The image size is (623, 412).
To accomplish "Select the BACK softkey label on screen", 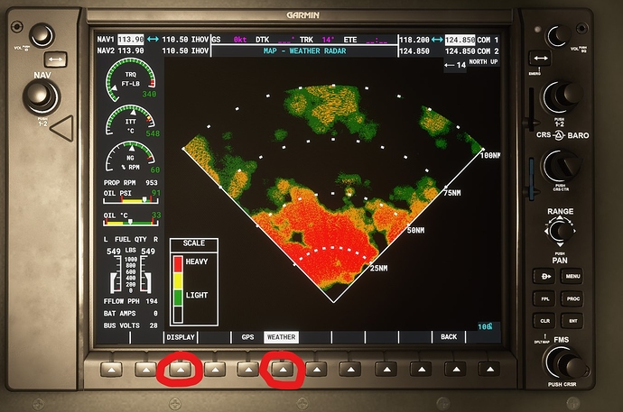I will click(449, 336).
